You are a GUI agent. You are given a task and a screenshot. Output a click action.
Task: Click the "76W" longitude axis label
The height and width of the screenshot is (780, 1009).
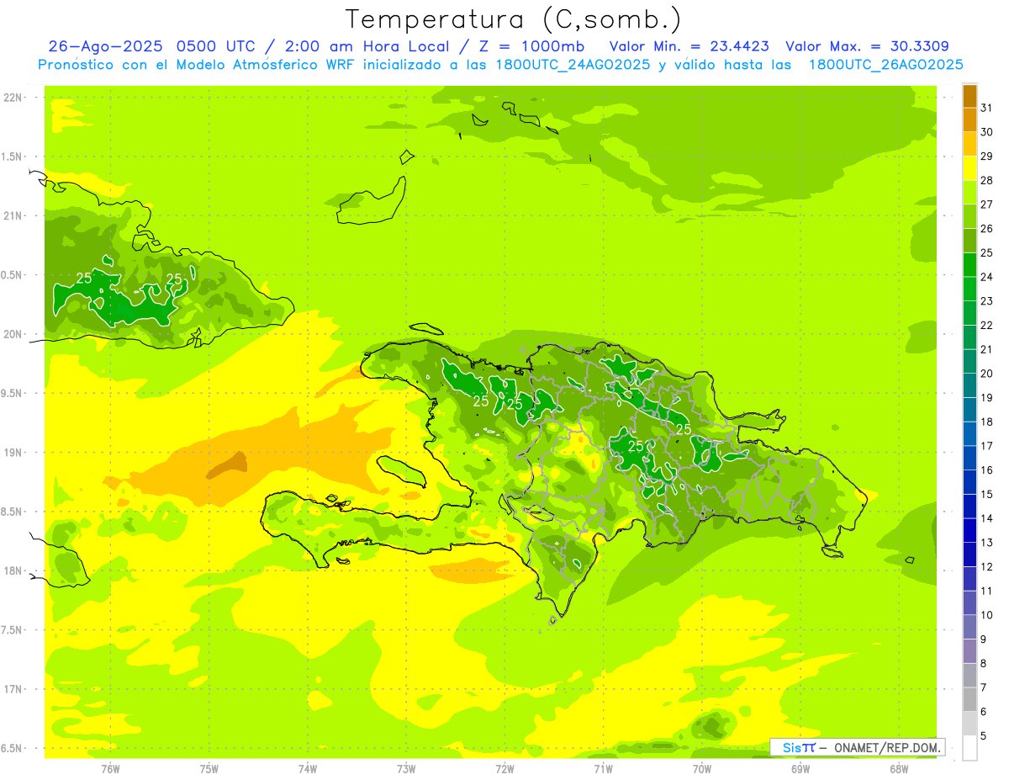[110, 769]
